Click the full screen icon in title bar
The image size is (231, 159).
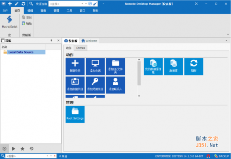pos(196,4)
